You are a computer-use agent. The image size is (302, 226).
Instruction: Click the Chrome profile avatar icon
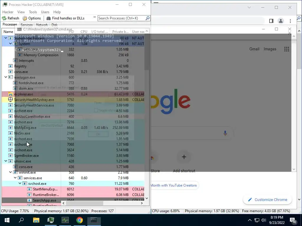click(281, 21)
